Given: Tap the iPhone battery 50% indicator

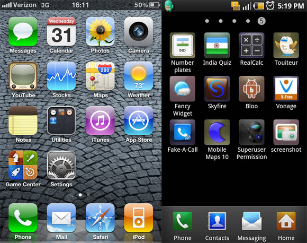Looking at the screenshot, I should [147, 5].
